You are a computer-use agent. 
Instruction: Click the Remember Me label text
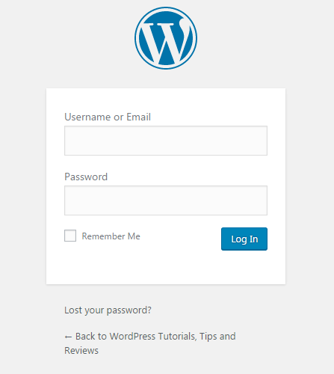[x=111, y=236]
